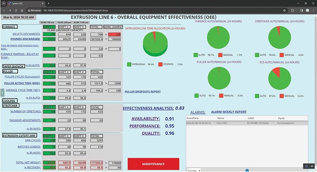Open the browser home page icon

click(22, 10)
